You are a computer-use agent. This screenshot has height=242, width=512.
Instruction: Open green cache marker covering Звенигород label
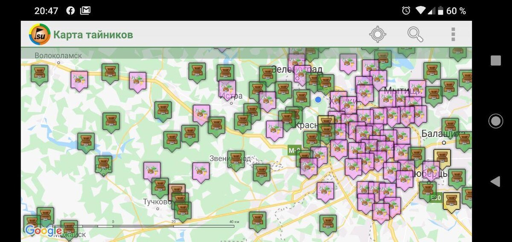pos(236,160)
